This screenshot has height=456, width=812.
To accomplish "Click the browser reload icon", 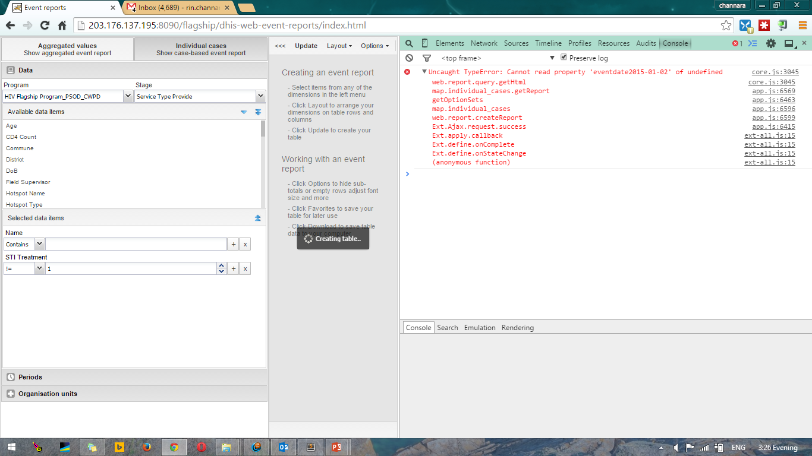I will tap(45, 26).
